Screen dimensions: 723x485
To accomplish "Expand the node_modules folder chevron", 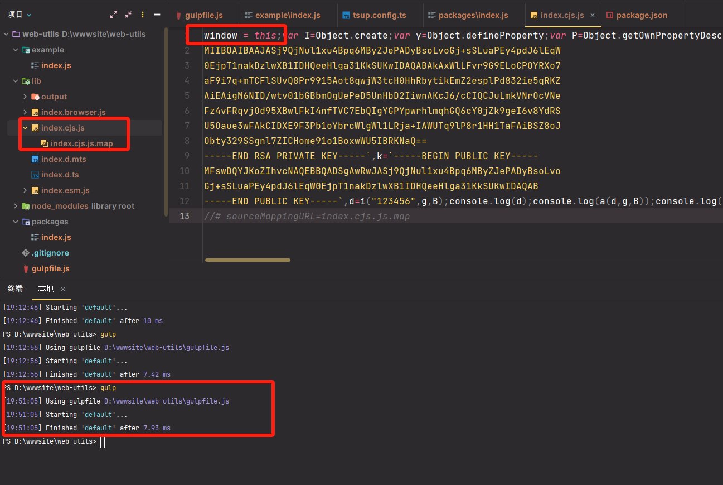I will pos(16,206).
